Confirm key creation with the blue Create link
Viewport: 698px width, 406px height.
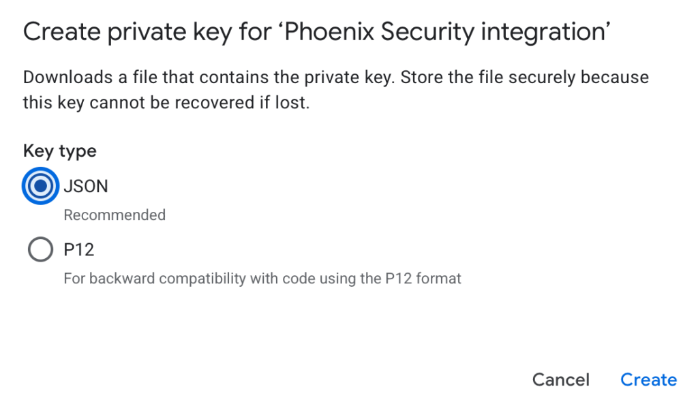point(649,379)
